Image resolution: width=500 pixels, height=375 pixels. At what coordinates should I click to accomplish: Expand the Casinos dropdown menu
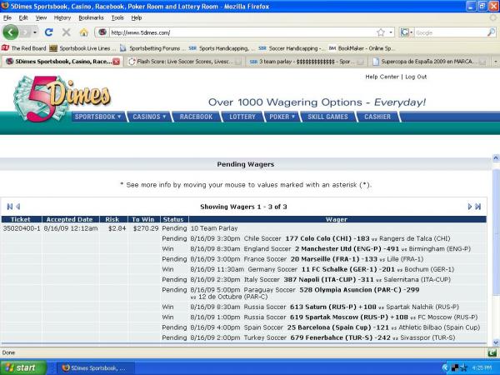(151, 117)
